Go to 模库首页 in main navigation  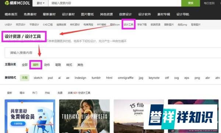11,14
